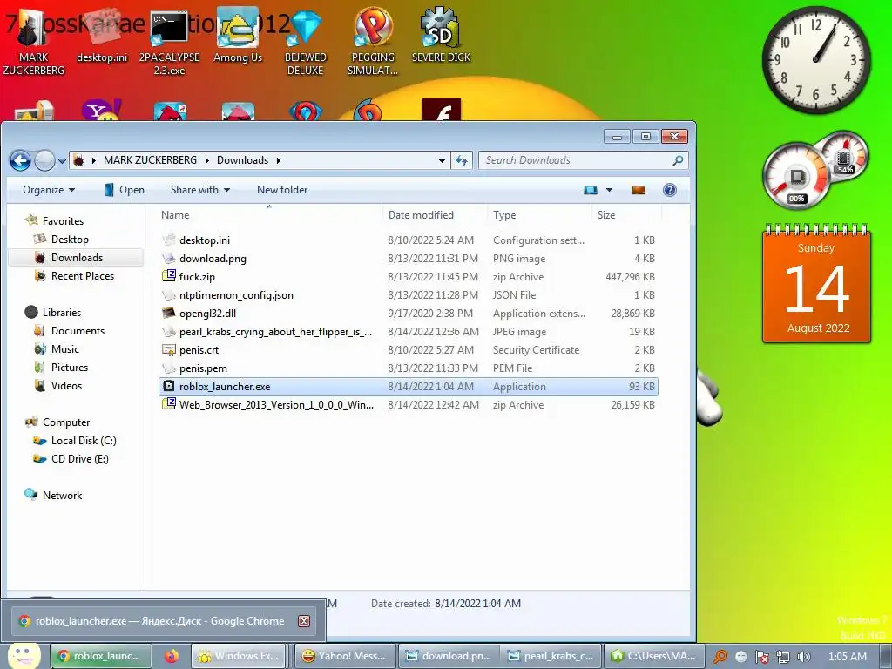This screenshot has height=669, width=892.
Task: Click the Back arrow in Explorer
Action: coord(20,161)
